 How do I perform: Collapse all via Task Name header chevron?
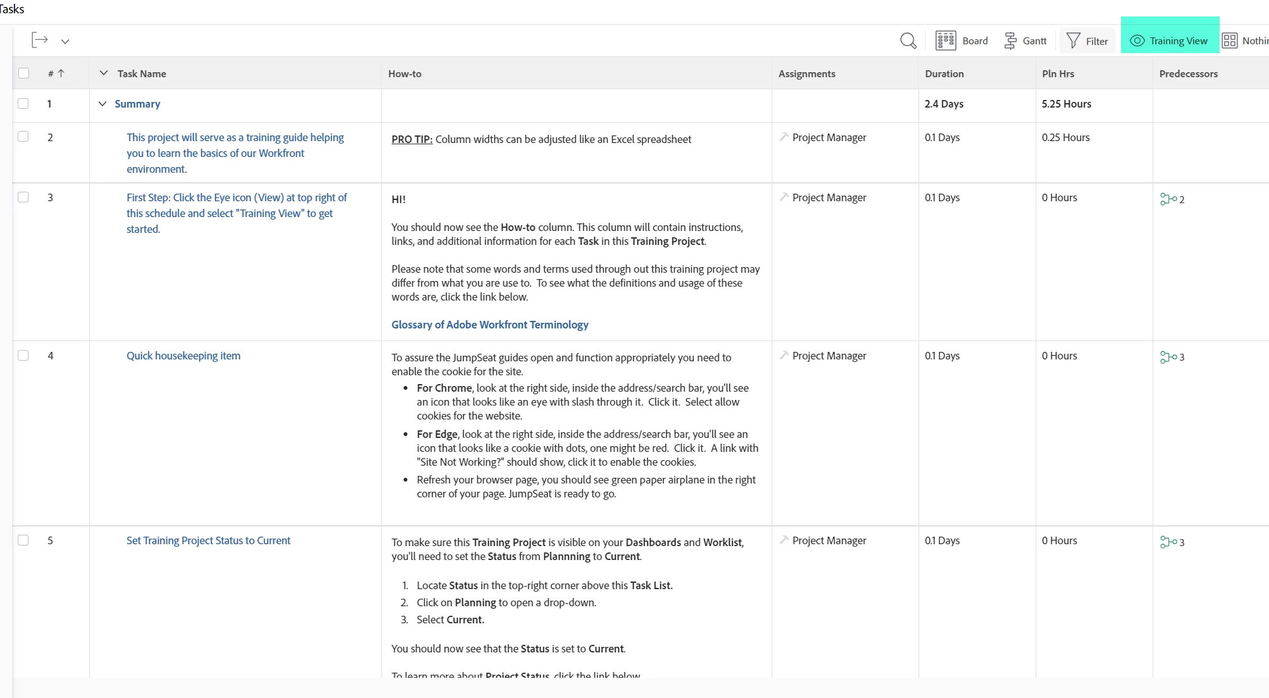[104, 73]
